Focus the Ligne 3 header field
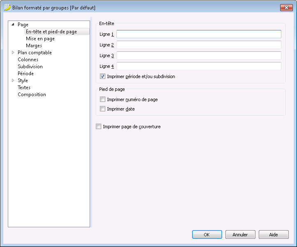The image size is (297, 247). (199, 55)
